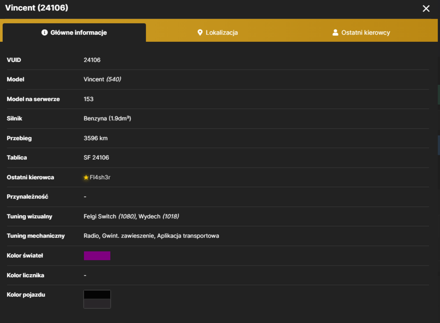440x323 pixels.
Task: Click the dialog title Vincent (24106)
Action: pos(37,8)
